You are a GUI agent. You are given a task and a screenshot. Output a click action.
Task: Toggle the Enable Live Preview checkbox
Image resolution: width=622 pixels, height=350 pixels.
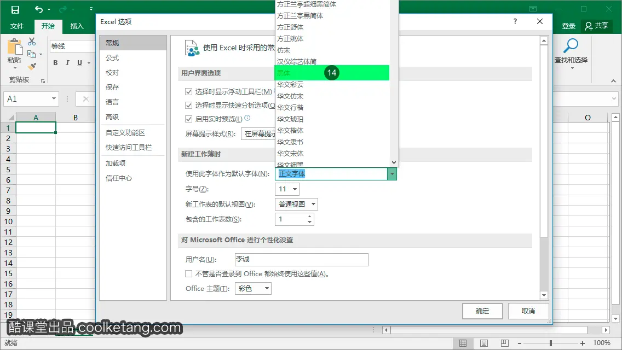pyautogui.click(x=189, y=119)
